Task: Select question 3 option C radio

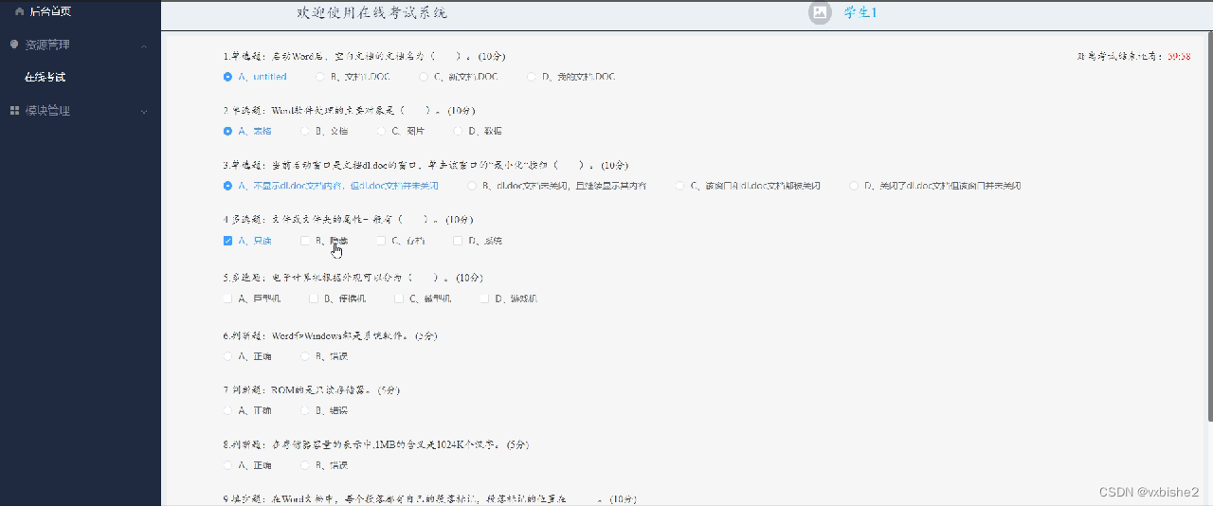Action: [680, 186]
